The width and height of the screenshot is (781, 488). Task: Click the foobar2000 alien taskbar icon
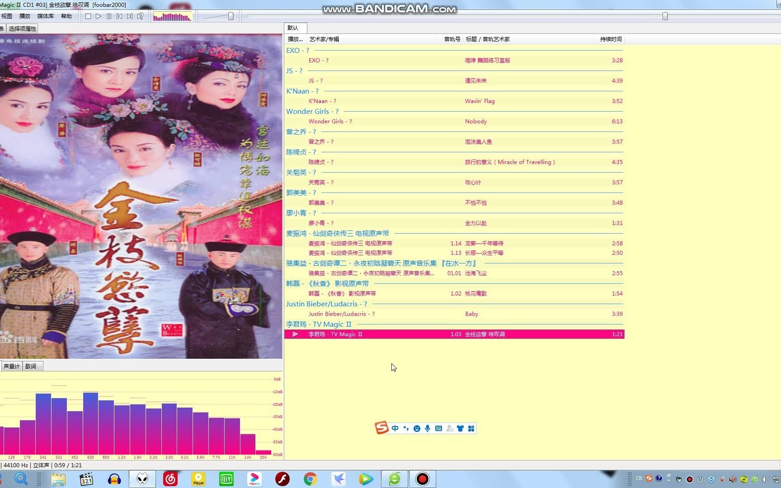click(142, 479)
